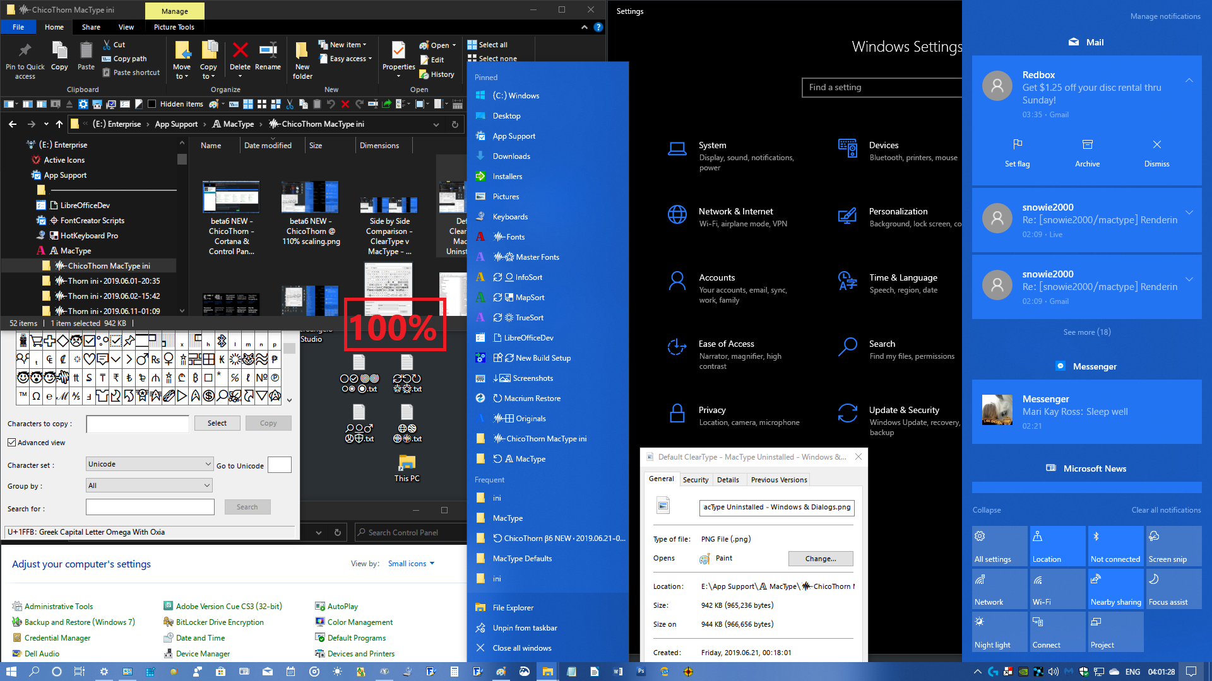Click History in the Open group

tap(437, 74)
